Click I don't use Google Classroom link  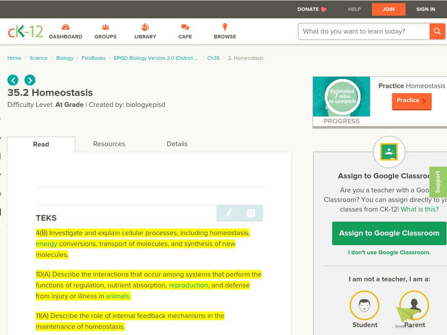pyautogui.click(x=389, y=252)
